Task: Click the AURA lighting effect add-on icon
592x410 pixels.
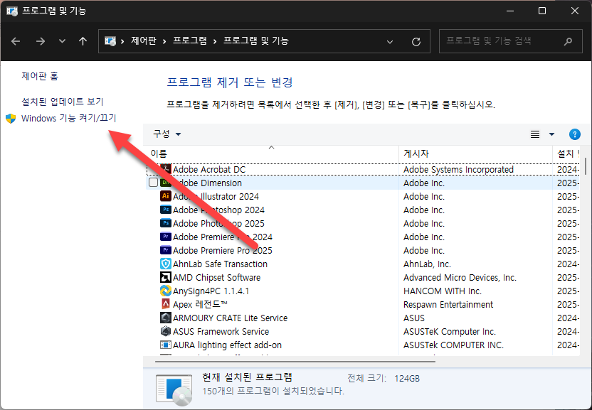Action: tap(165, 345)
